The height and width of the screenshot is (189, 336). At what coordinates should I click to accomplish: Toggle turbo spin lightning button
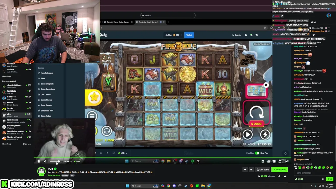point(265,134)
